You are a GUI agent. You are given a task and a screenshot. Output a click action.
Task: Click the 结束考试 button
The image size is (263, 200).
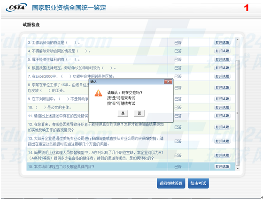(198, 183)
